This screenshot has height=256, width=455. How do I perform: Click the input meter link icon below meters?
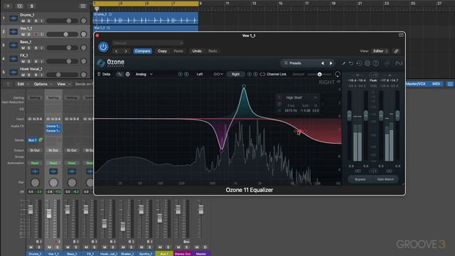click(x=358, y=171)
